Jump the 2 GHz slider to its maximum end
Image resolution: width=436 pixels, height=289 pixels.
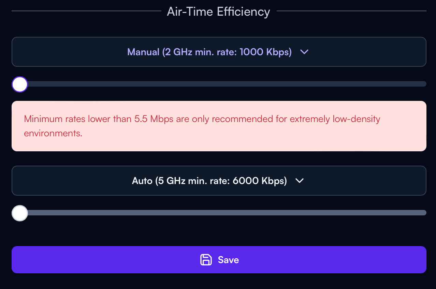coord(424,84)
